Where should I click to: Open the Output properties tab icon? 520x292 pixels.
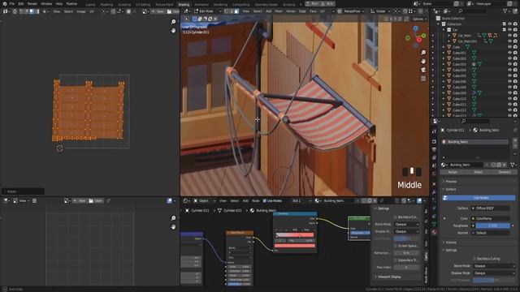(434, 149)
